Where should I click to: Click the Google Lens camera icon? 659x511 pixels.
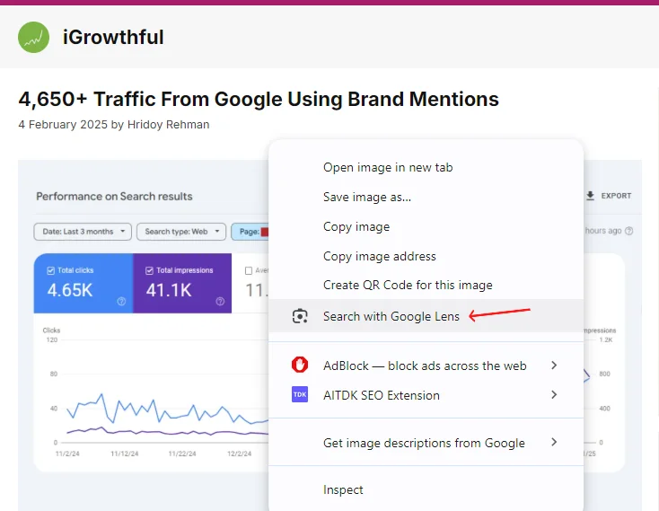[300, 316]
